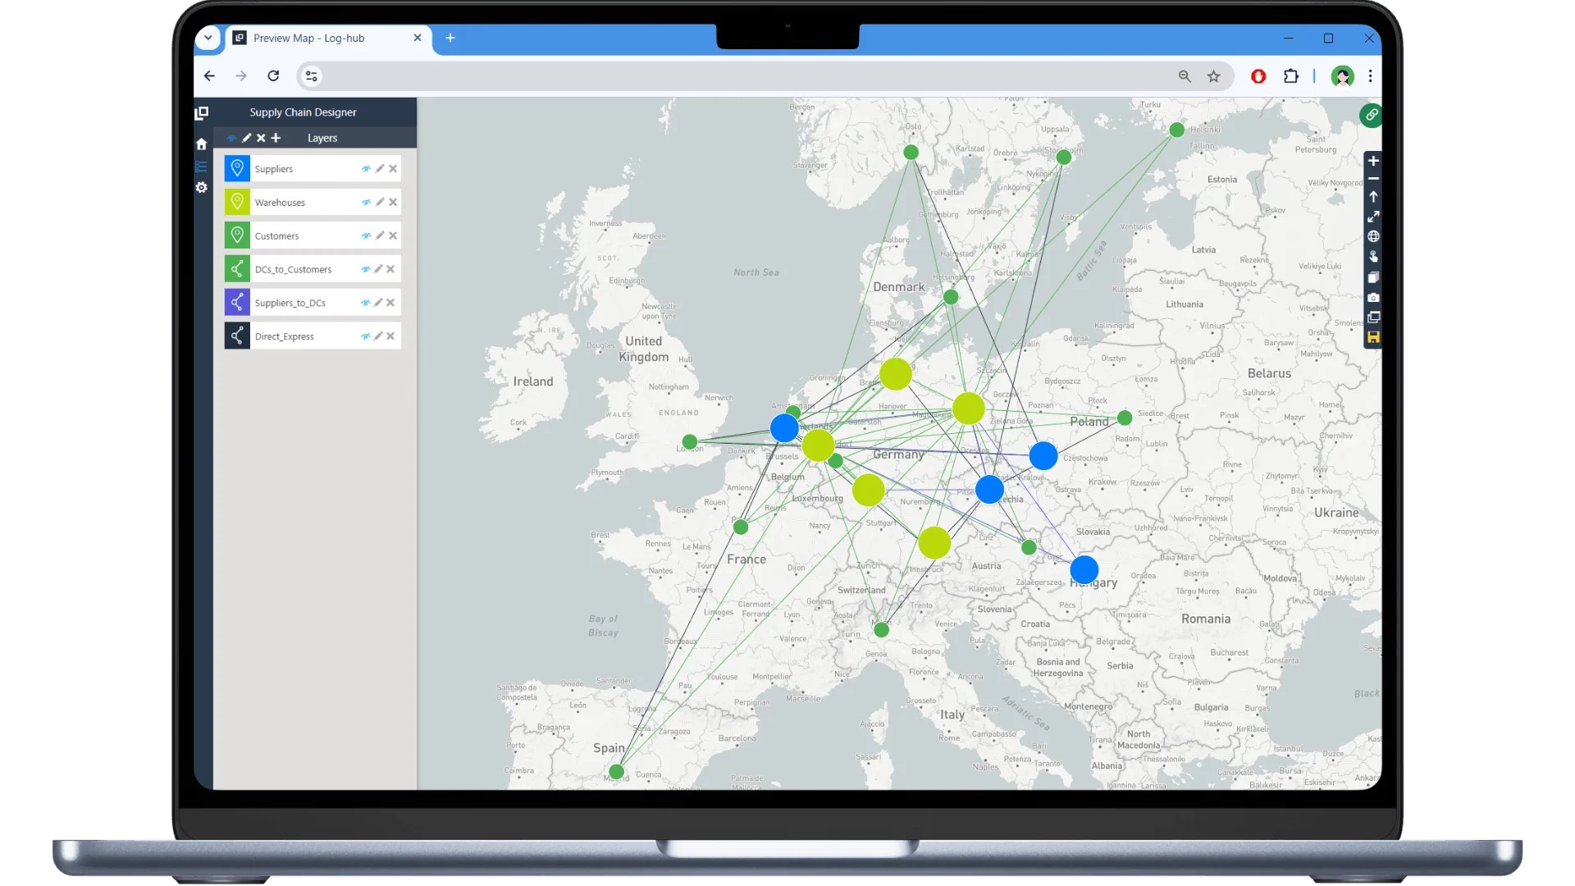This screenshot has height=886, width=1575.
Task: Open the globe view tool
Action: point(1373,236)
